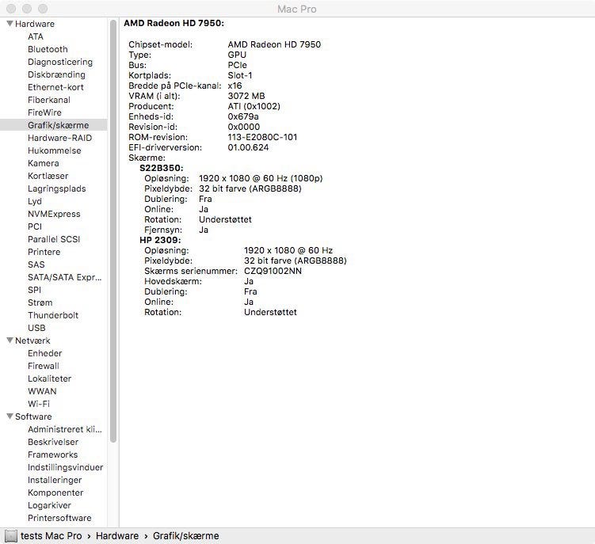Click the computer icon in path bar
The height and width of the screenshot is (544, 595).
tap(11, 535)
